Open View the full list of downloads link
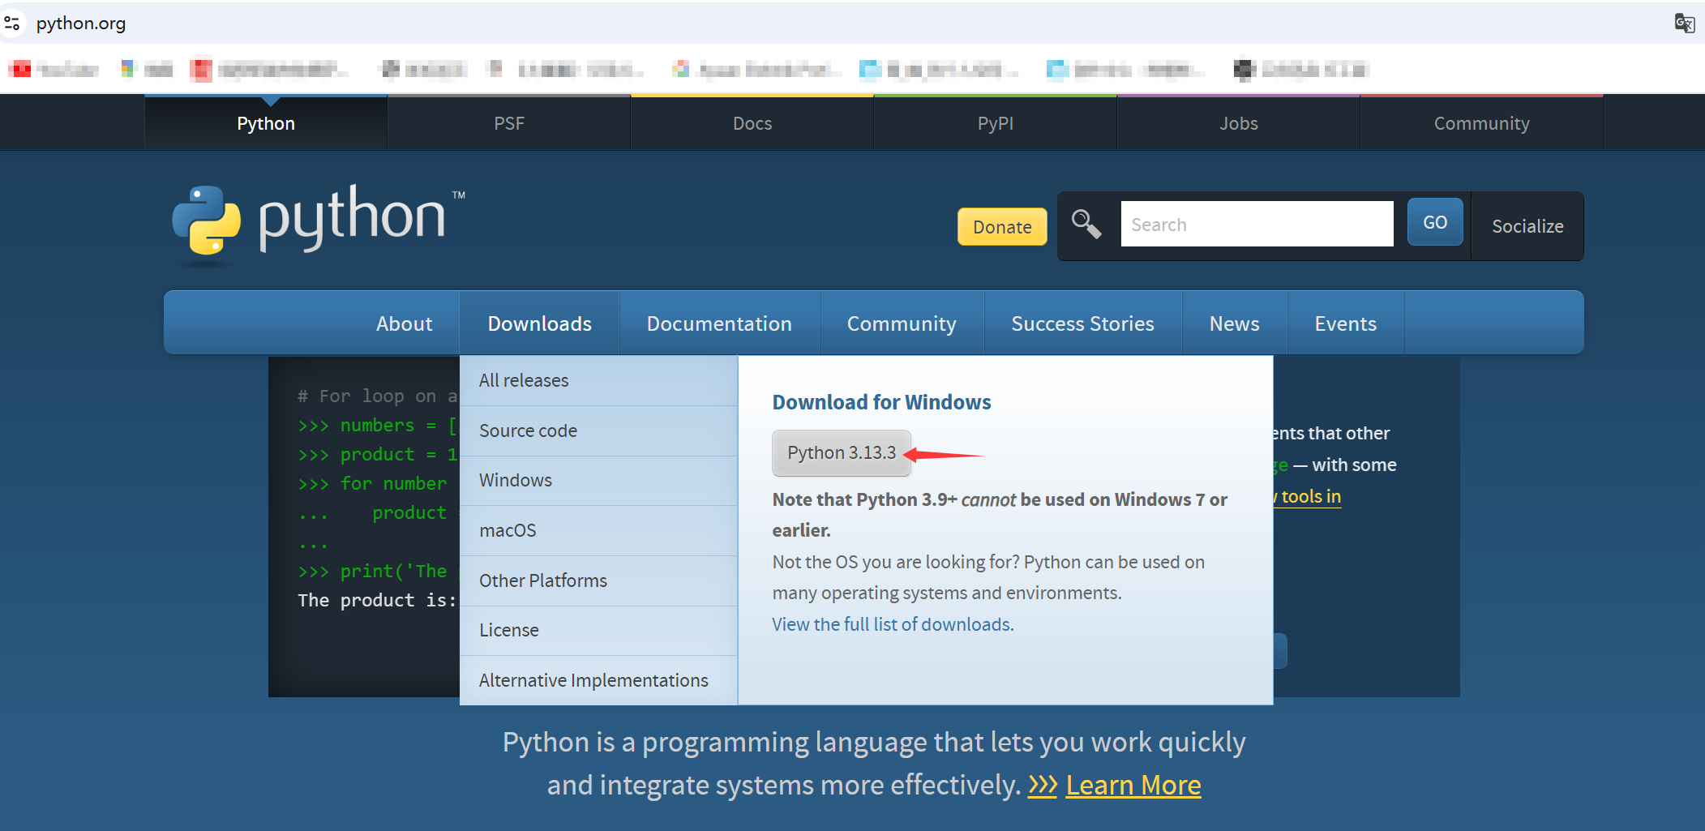The height and width of the screenshot is (831, 1705). point(893,624)
